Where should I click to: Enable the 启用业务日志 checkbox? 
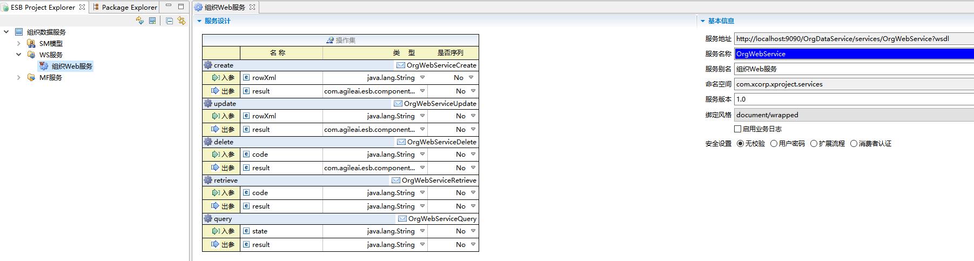[x=737, y=129]
